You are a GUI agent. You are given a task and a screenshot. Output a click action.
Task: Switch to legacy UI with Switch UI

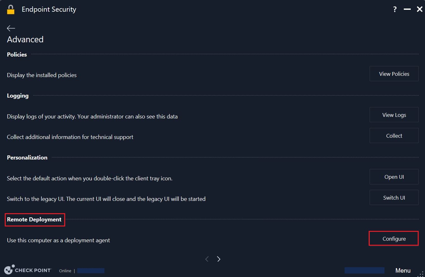pos(394,198)
